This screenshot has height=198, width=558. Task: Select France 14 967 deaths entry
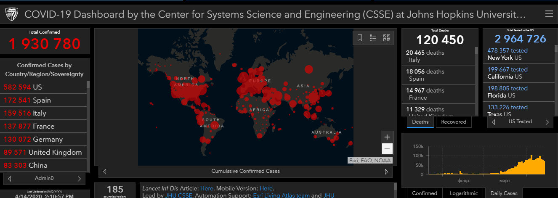[x=438, y=94]
